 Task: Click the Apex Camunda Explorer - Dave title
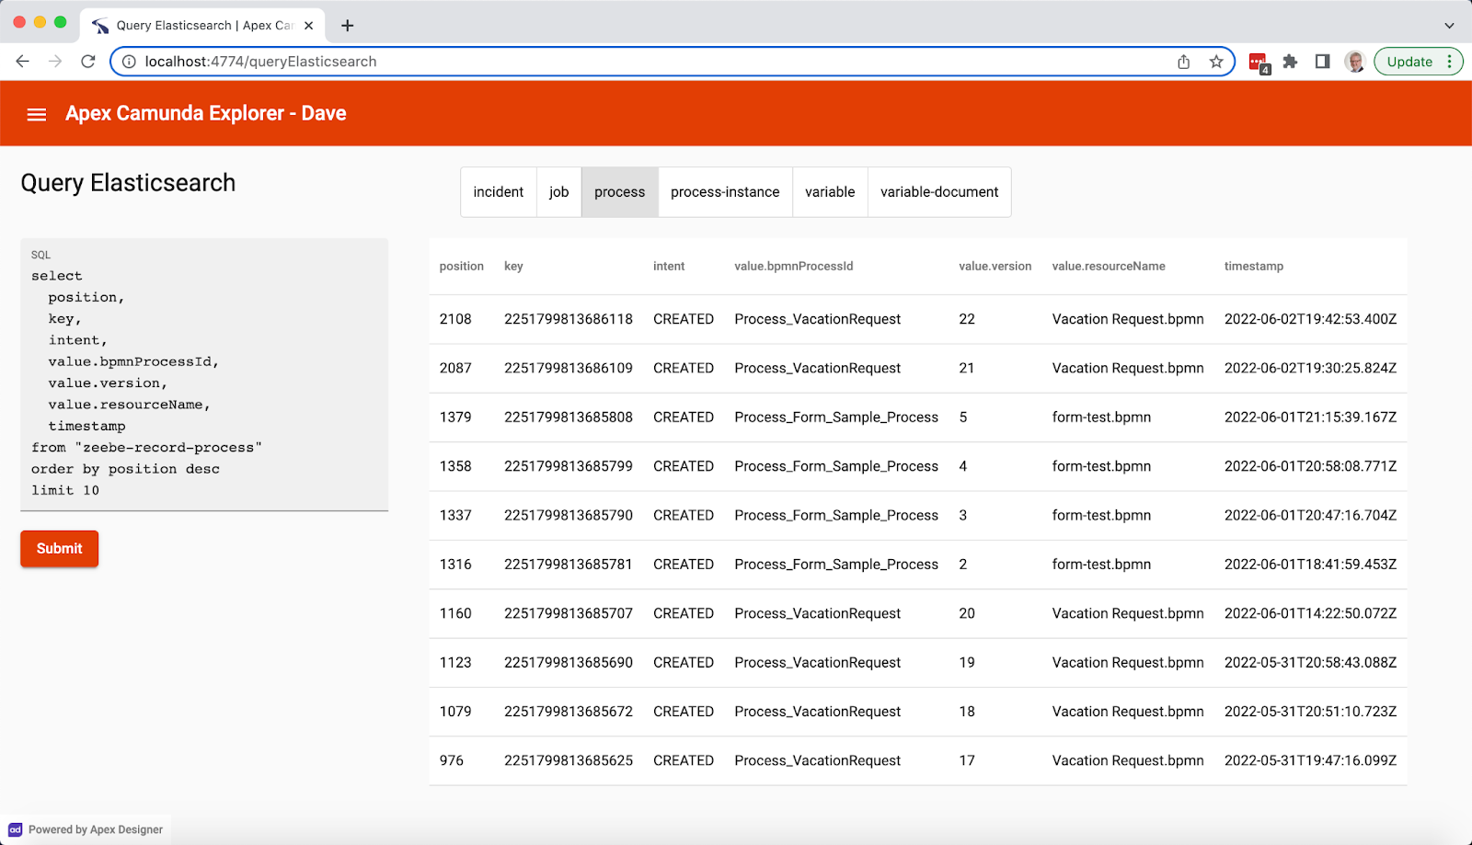pyautogui.click(x=206, y=113)
